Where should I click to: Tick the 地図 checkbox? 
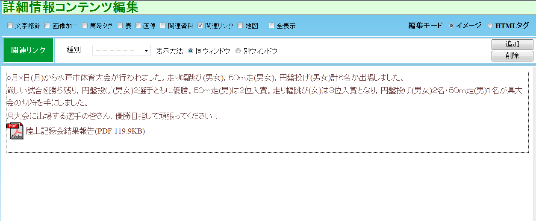point(240,26)
